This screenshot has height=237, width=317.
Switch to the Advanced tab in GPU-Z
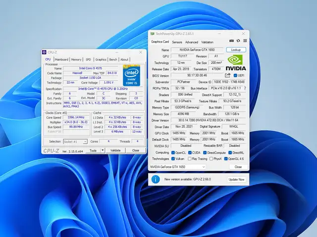tap(192, 42)
